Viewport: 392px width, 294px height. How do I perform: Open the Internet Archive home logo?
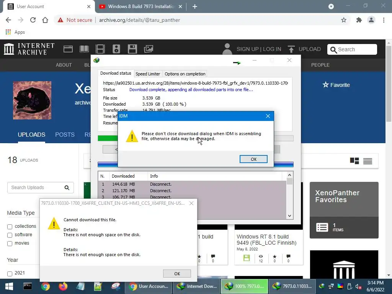pos(29,49)
